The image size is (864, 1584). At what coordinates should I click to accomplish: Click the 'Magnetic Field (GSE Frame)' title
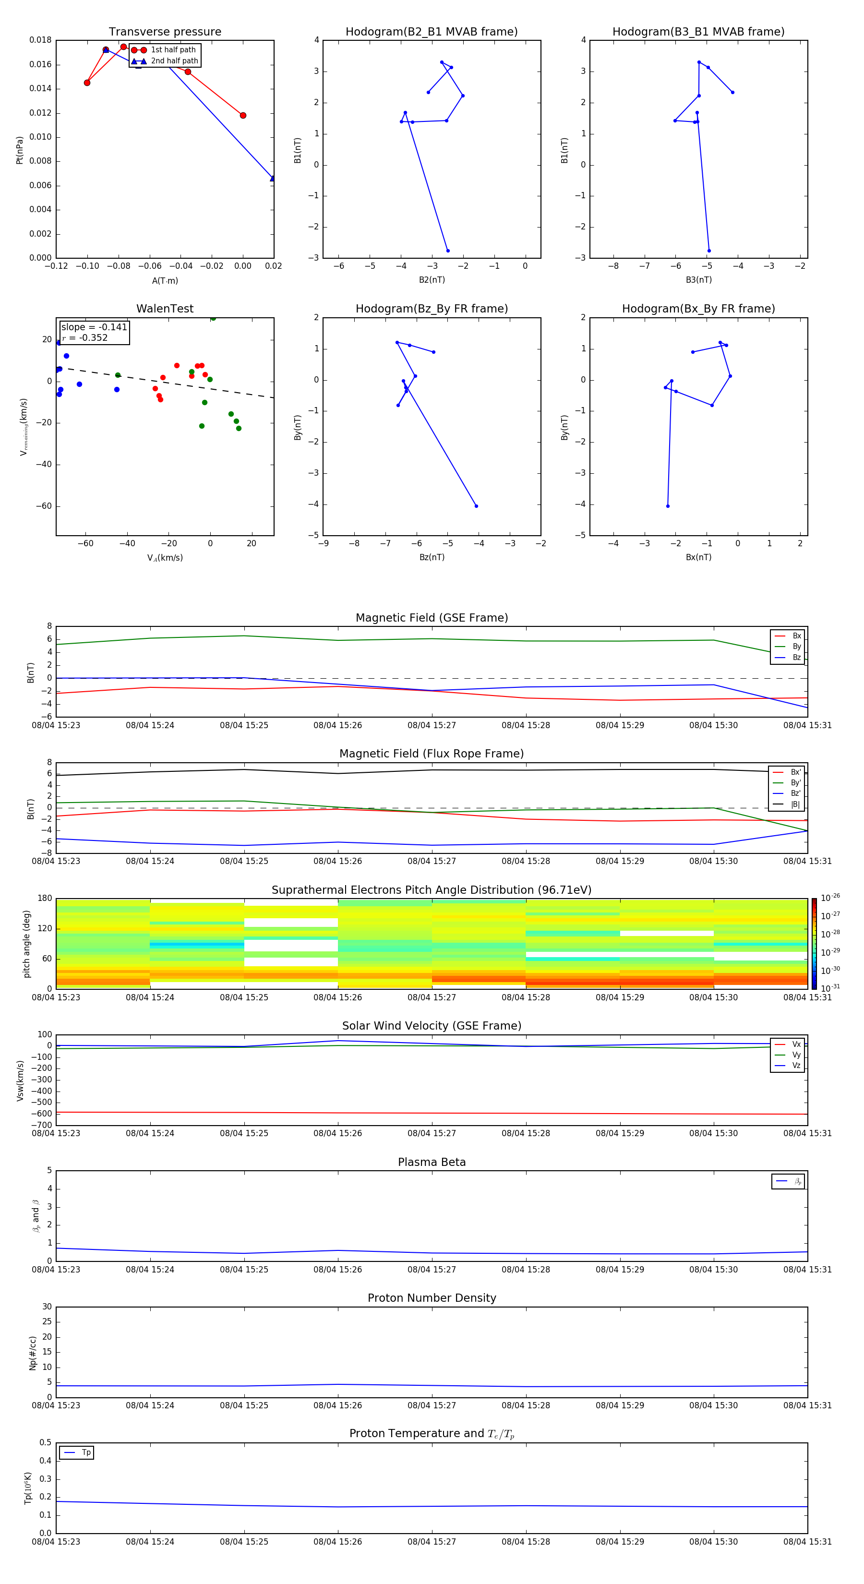tap(432, 618)
